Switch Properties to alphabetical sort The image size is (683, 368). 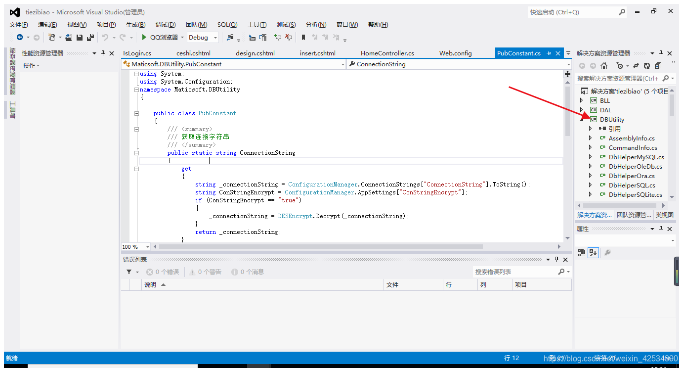click(x=593, y=252)
